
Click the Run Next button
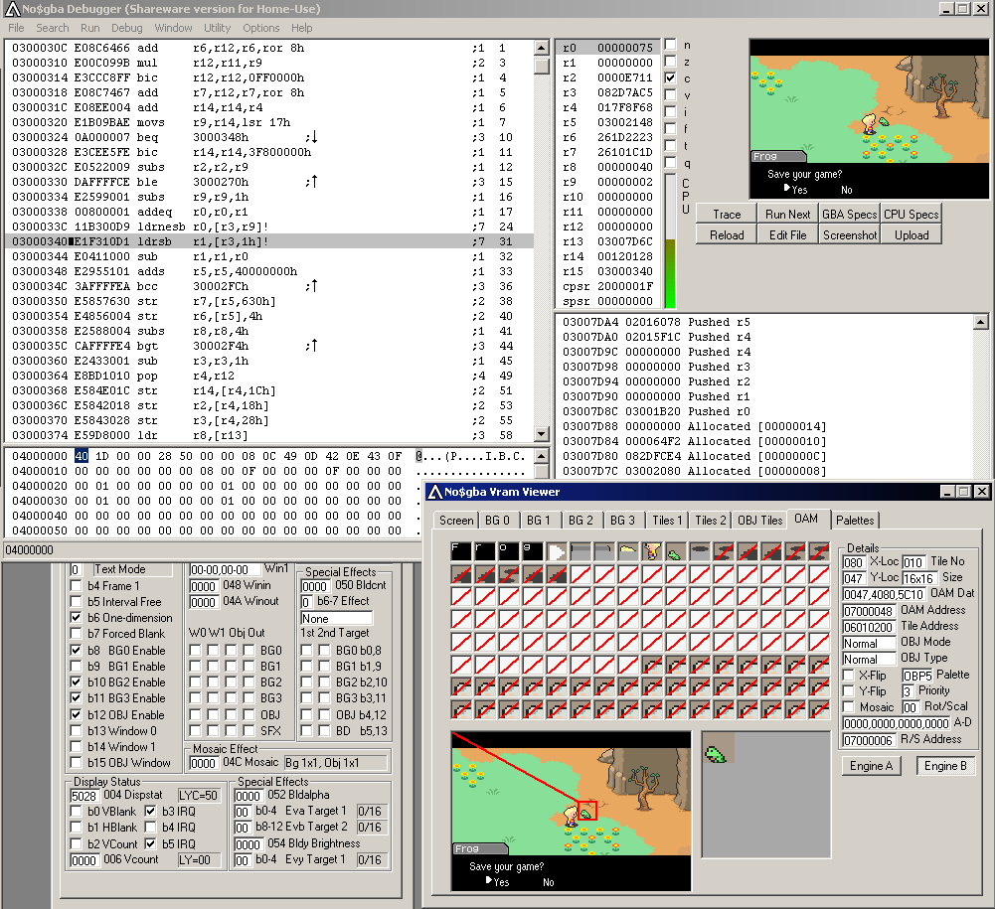click(787, 215)
